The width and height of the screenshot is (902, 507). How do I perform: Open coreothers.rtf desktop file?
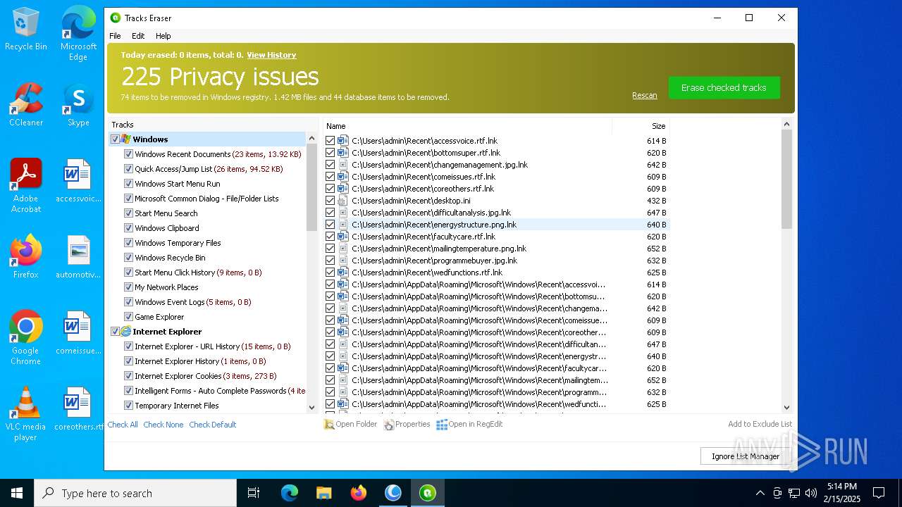coord(78,409)
